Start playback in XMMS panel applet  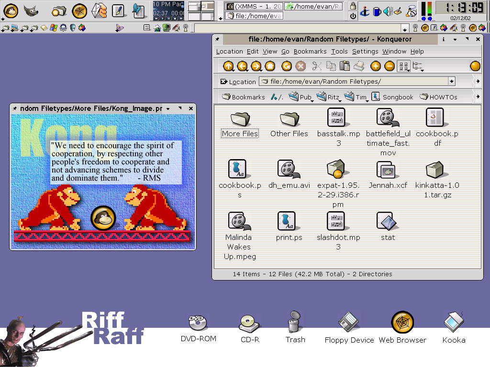tap(163, 19)
